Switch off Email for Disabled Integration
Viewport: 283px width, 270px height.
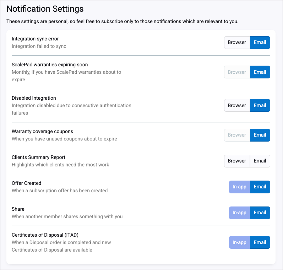(x=260, y=105)
